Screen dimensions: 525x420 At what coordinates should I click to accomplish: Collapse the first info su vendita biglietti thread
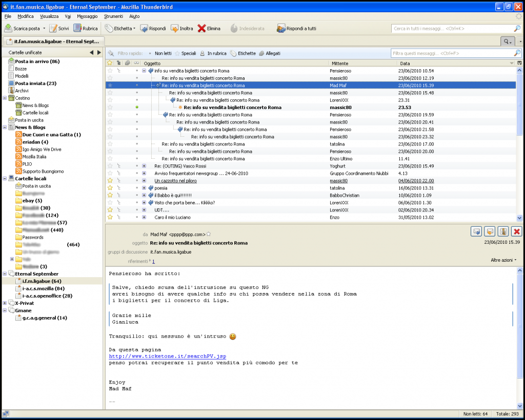pos(144,71)
